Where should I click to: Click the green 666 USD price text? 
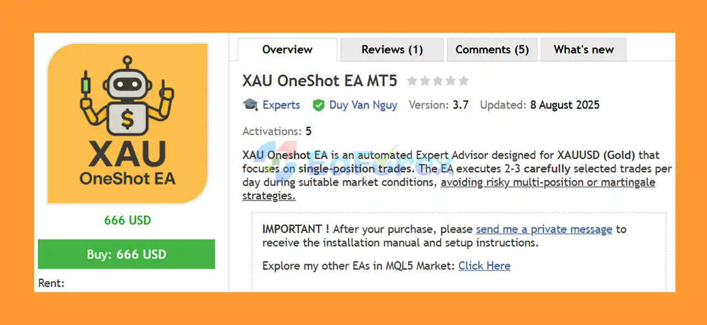tap(128, 220)
